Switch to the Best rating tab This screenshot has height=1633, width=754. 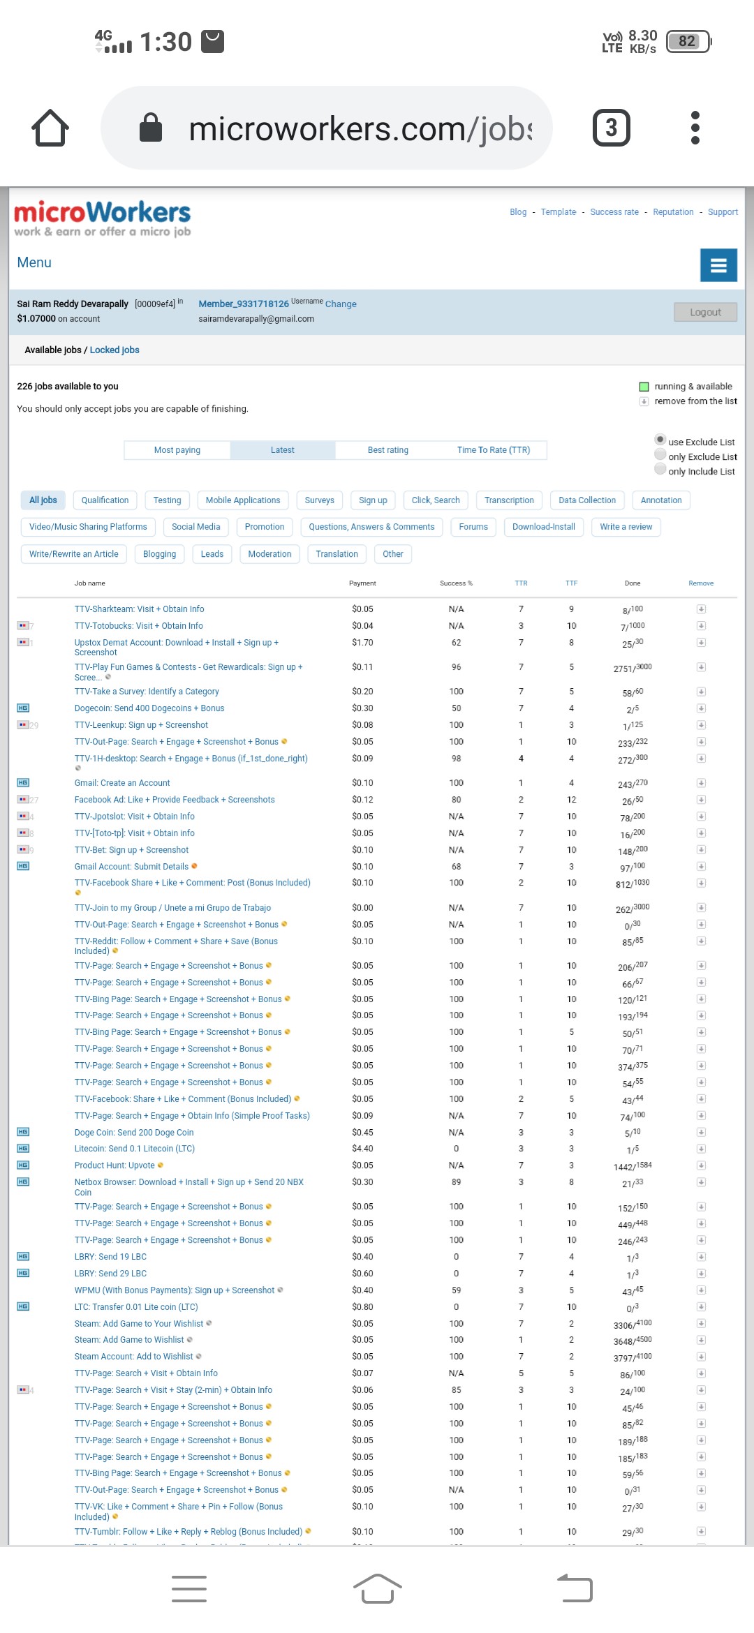point(388,450)
